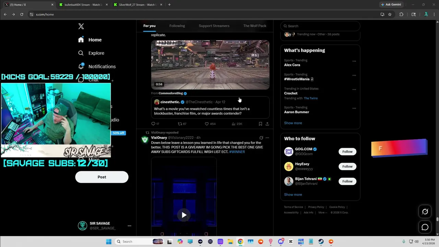The height and width of the screenshot is (247, 439).
Task: Open more options on VisiOnary post
Action: [267, 138]
